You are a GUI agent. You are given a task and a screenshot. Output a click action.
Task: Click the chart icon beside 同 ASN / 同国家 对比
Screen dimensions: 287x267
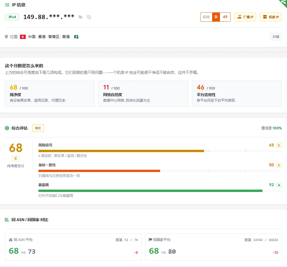tap(7, 219)
